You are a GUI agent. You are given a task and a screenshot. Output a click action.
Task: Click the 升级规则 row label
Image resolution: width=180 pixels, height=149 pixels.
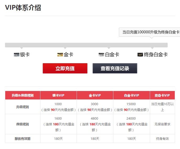coord(23,107)
